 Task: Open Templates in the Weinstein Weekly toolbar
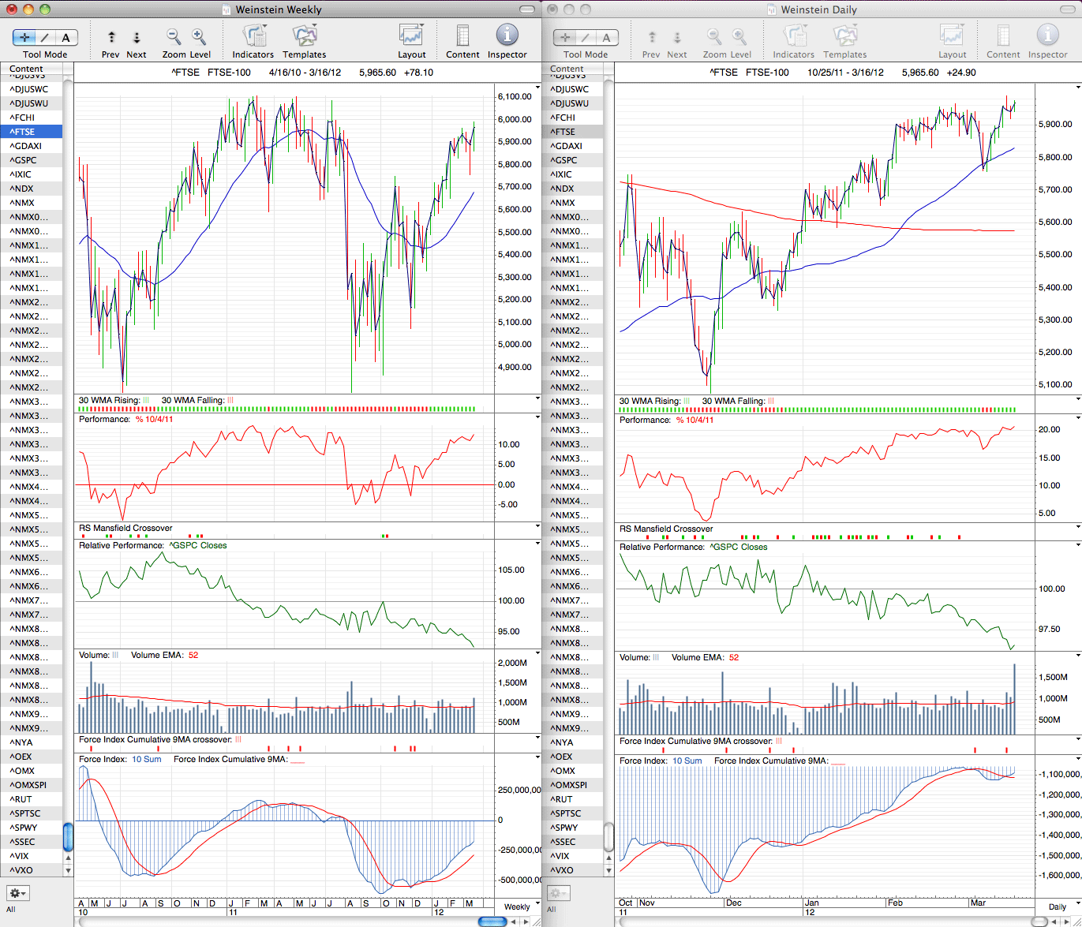(x=305, y=36)
